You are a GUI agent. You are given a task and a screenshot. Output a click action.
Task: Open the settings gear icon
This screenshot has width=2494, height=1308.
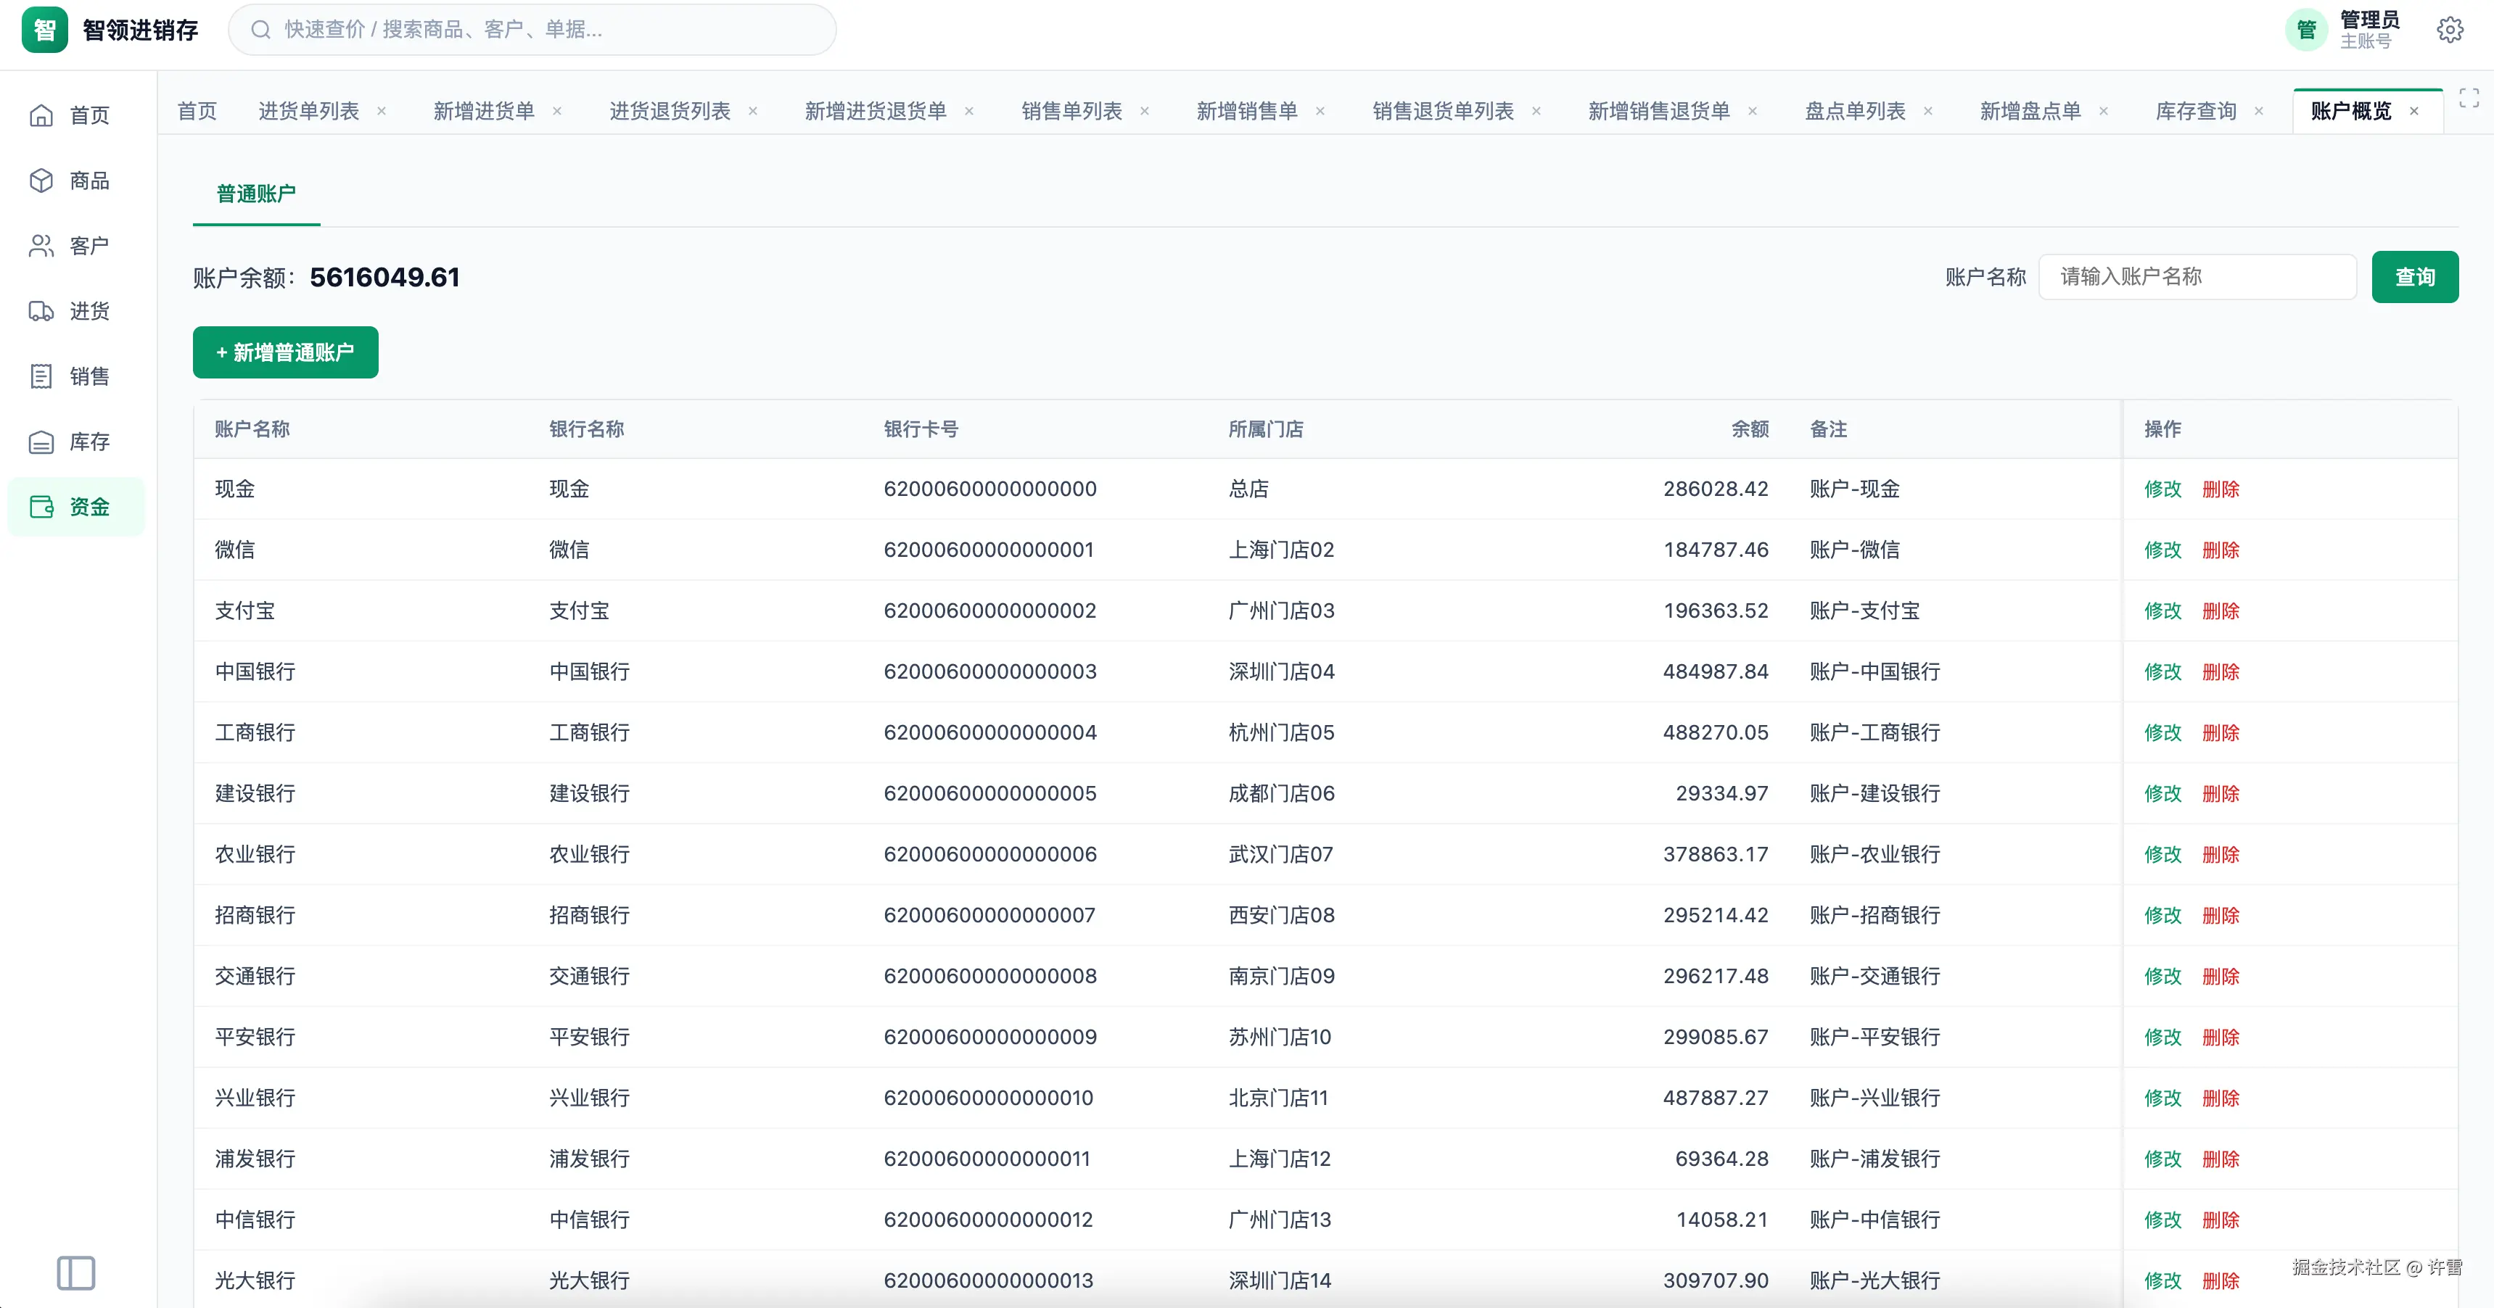2450,30
